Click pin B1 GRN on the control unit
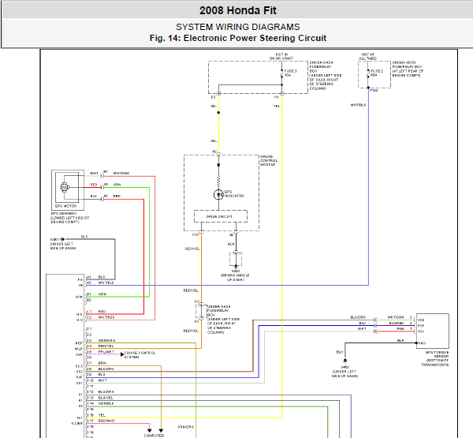The height and width of the screenshot is (438, 473). pyautogui.click(x=96, y=294)
